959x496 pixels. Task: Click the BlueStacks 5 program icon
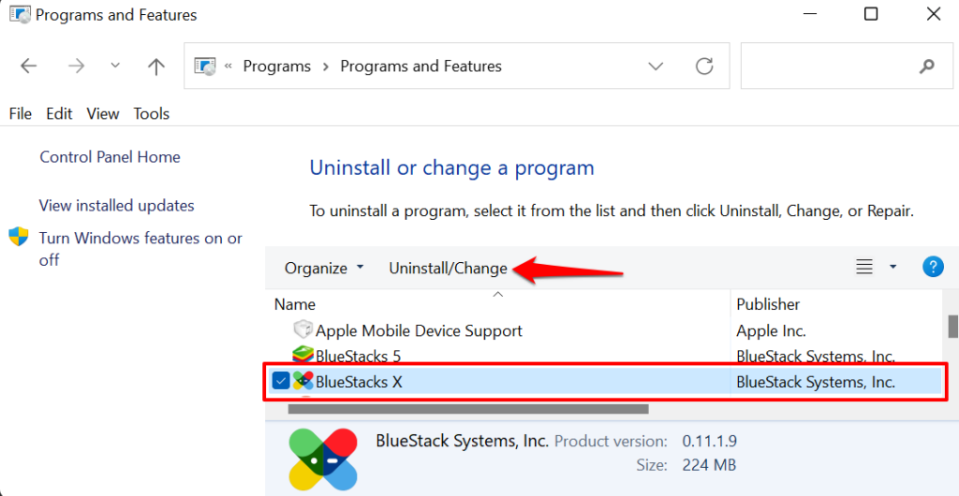click(302, 357)
